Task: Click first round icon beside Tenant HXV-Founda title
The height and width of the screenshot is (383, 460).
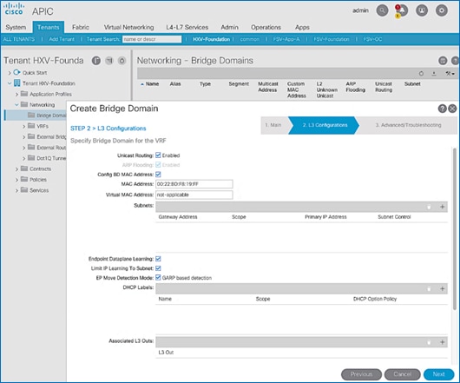Action: [x=96, y=61]
